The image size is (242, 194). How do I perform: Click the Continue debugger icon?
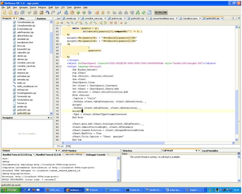click(x=108, y=13)
